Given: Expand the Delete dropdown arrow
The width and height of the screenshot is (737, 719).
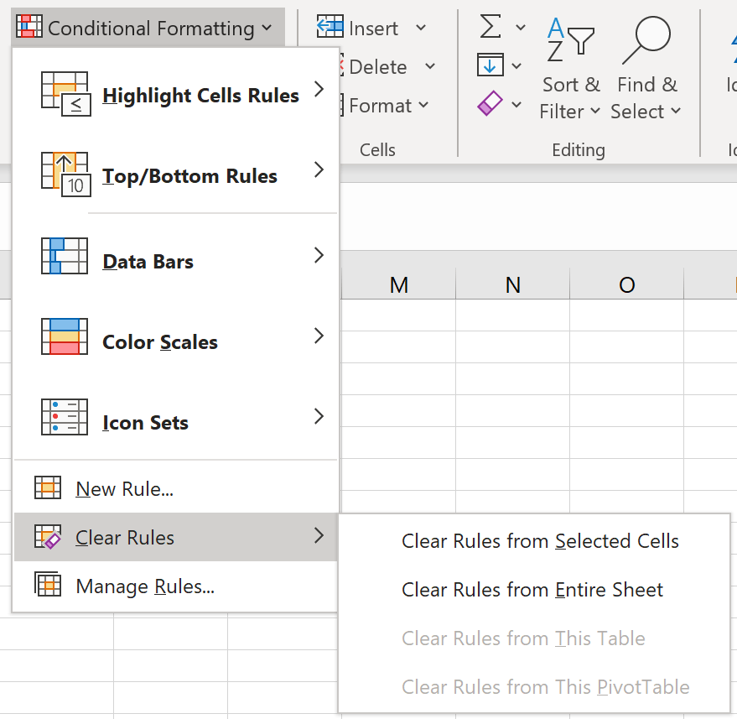Looking at the screenshot, I should click(430, 67).
